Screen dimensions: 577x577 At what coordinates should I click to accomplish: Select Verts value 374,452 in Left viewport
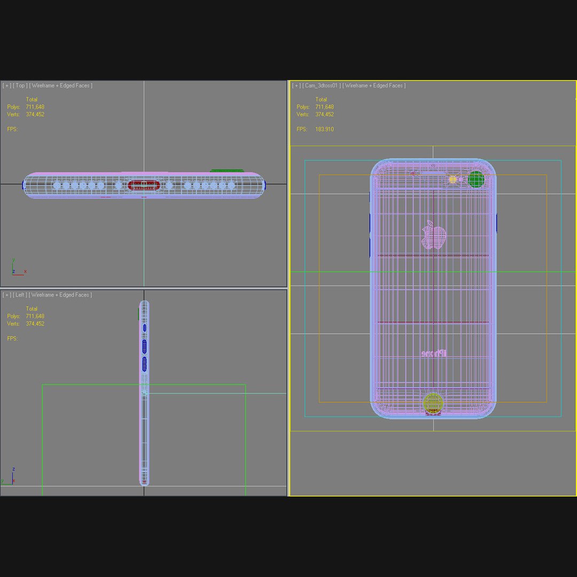point(35,324)
